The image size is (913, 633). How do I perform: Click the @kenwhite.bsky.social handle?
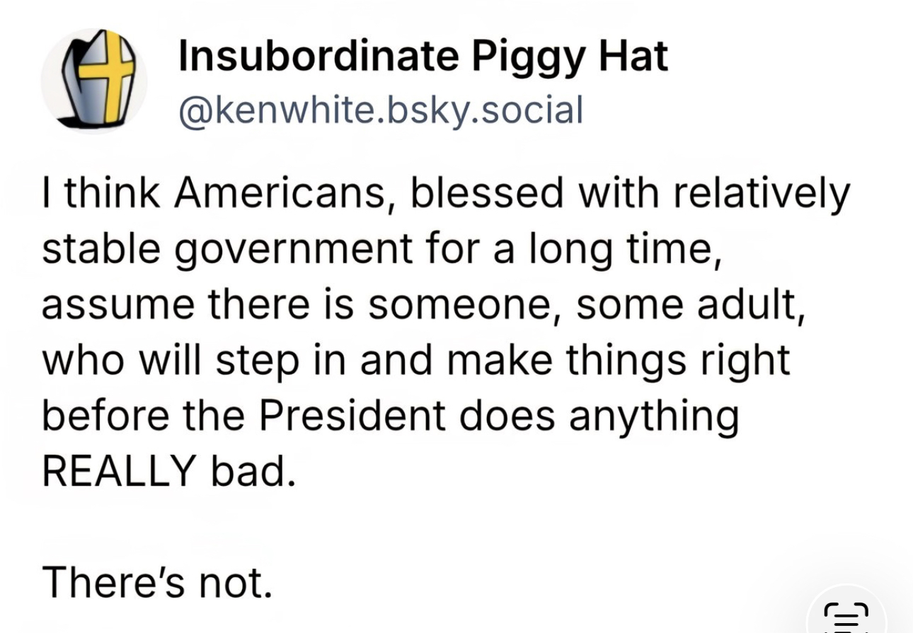(381, 110)
